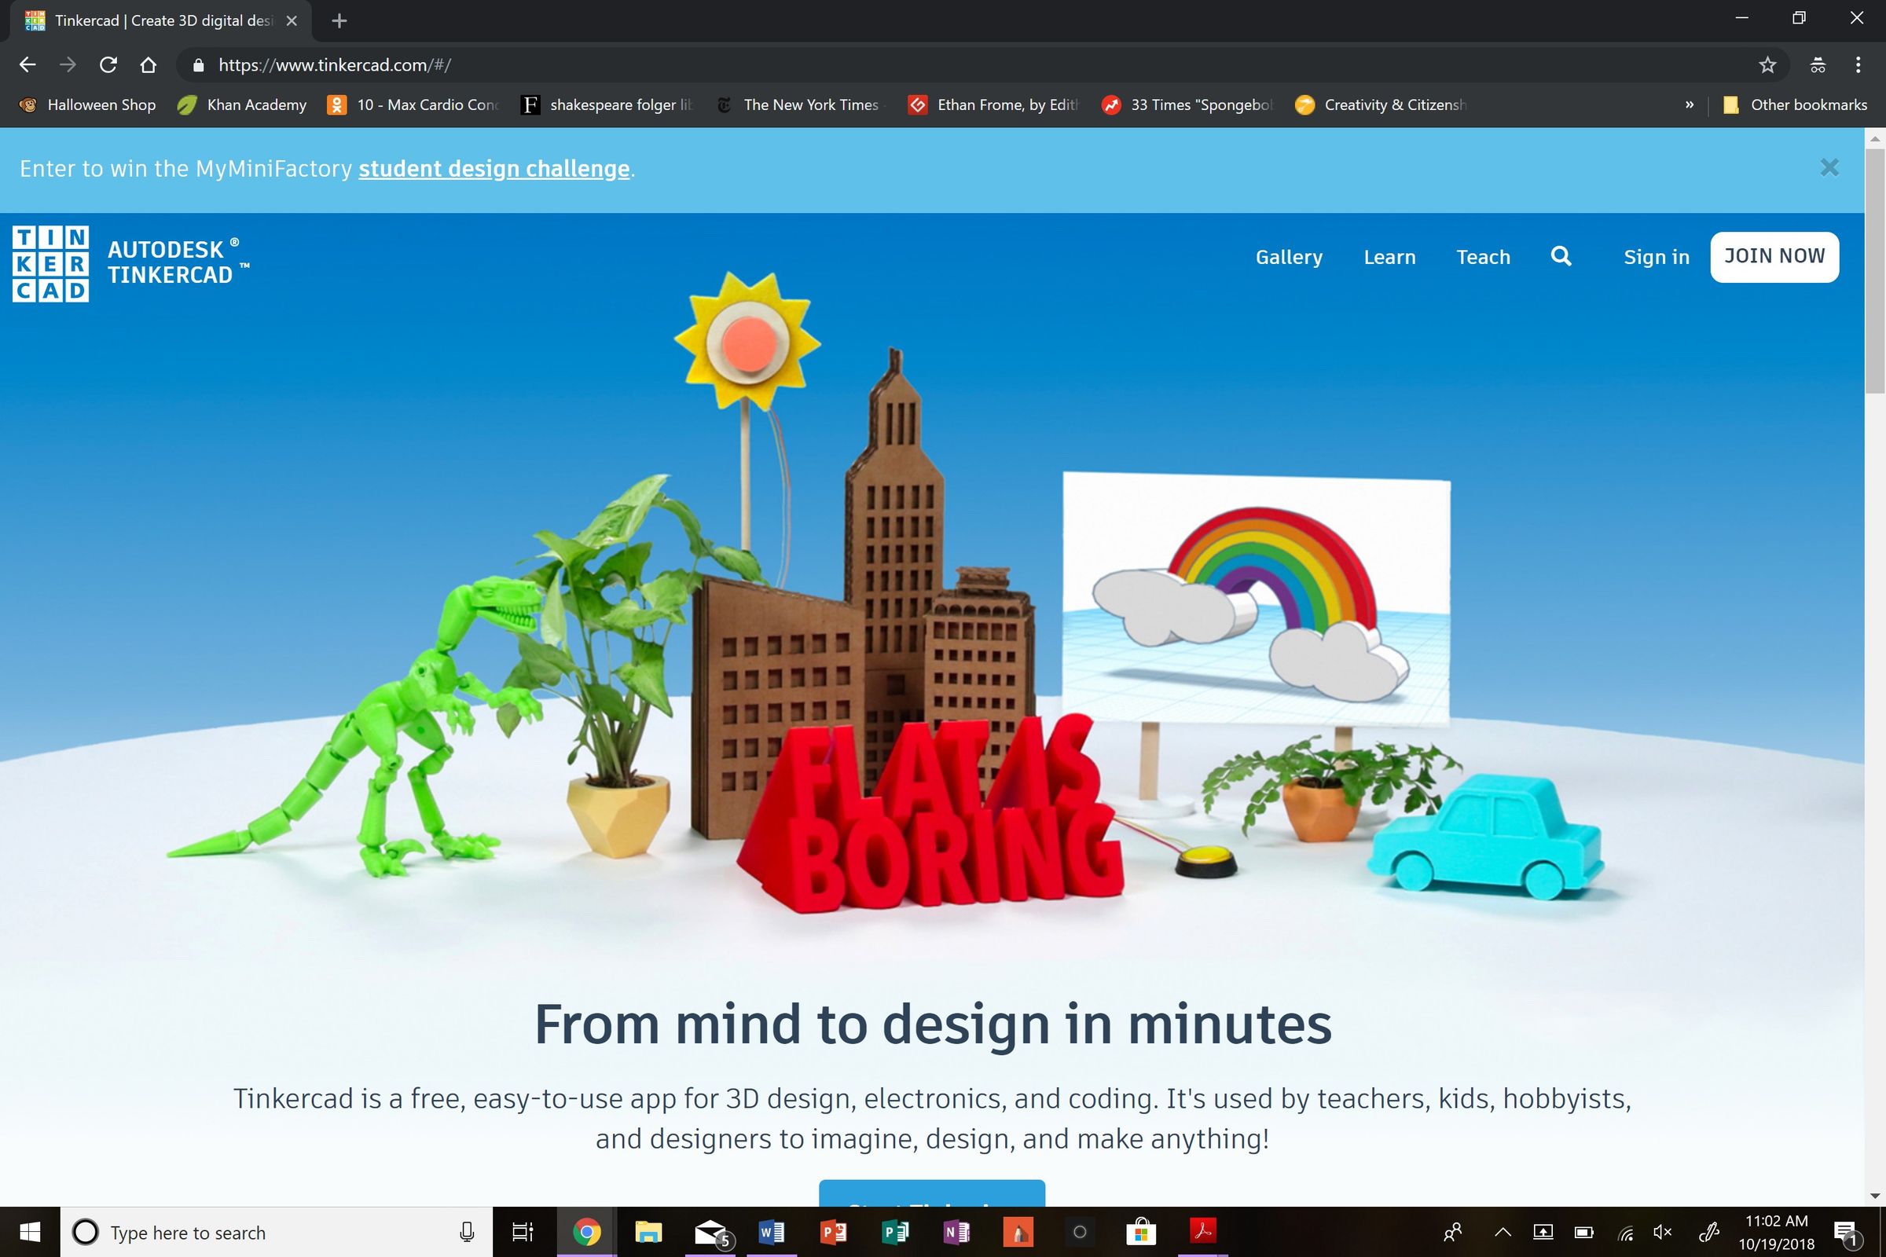Open the student design challenge link
1886x1257 pixels.
point(494,168)
